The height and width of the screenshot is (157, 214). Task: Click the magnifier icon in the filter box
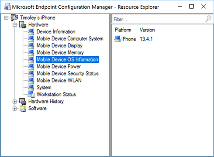pyautogui.click(x=208, y=19)
